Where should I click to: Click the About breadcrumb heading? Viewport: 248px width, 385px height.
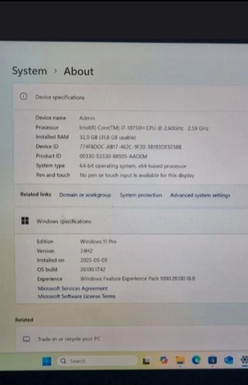coord(79,71)
